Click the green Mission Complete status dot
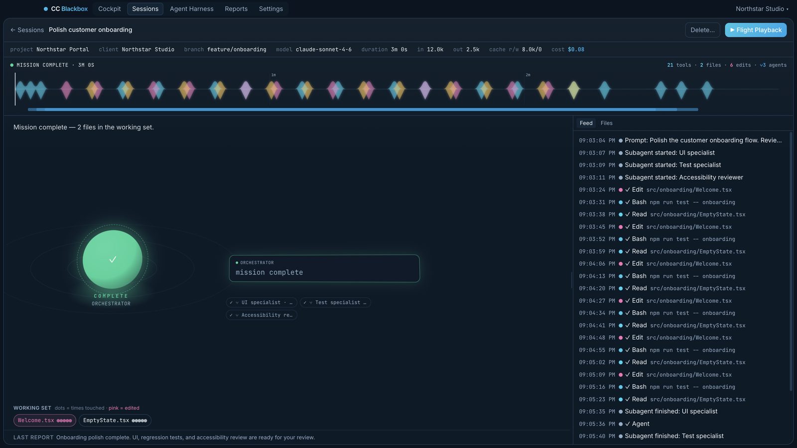This screenshot has width=797, height=448. (12, 65)
